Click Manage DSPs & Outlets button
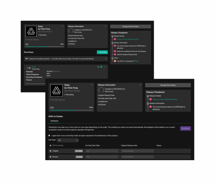Image resolution: width=215 pixels, height=186 pixels. coord(130,27)
